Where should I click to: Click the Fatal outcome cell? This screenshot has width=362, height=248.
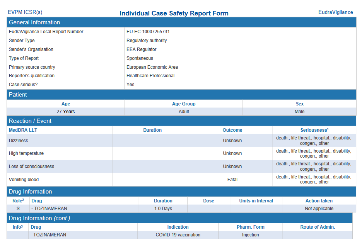coord(232,180)
